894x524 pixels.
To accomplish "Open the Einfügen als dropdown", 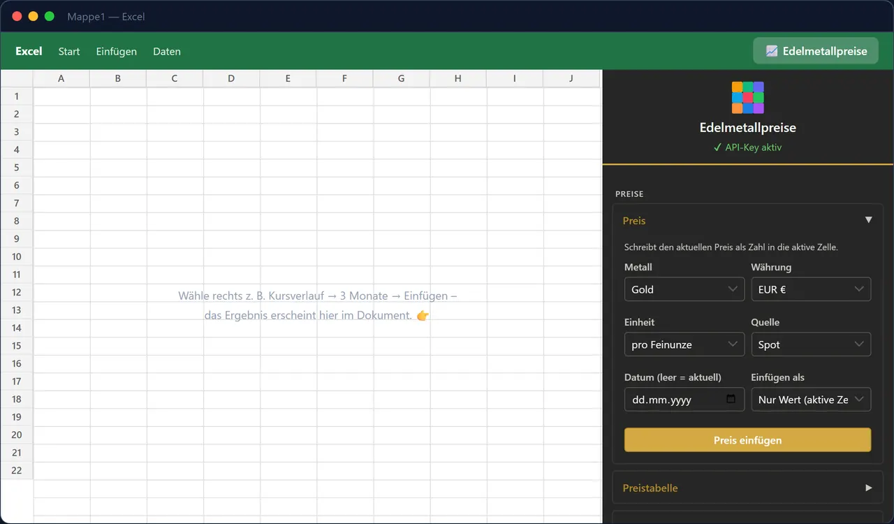I will point(811,400).
